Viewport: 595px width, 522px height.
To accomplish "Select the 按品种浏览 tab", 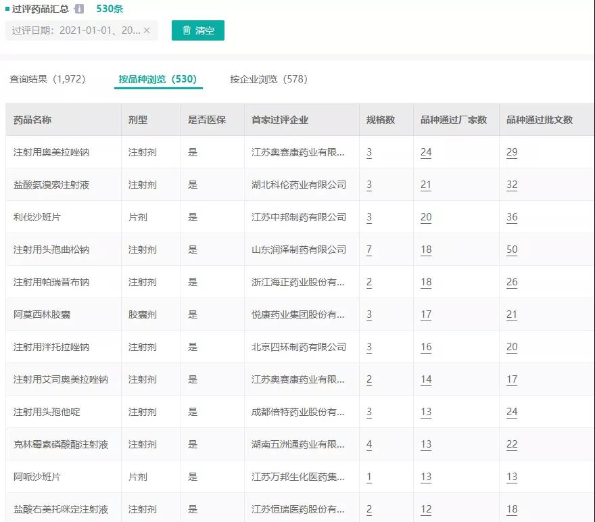I will (x=156, y=78).
